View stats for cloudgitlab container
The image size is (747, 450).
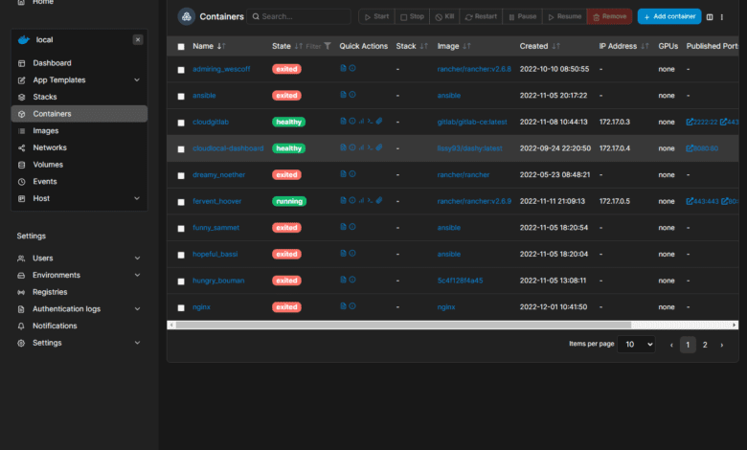pyautogui.click(x=361, y=121)
